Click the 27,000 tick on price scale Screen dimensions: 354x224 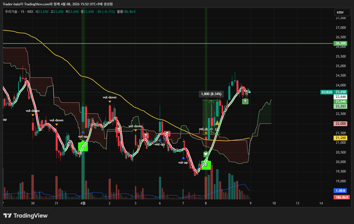pos(341,28)
